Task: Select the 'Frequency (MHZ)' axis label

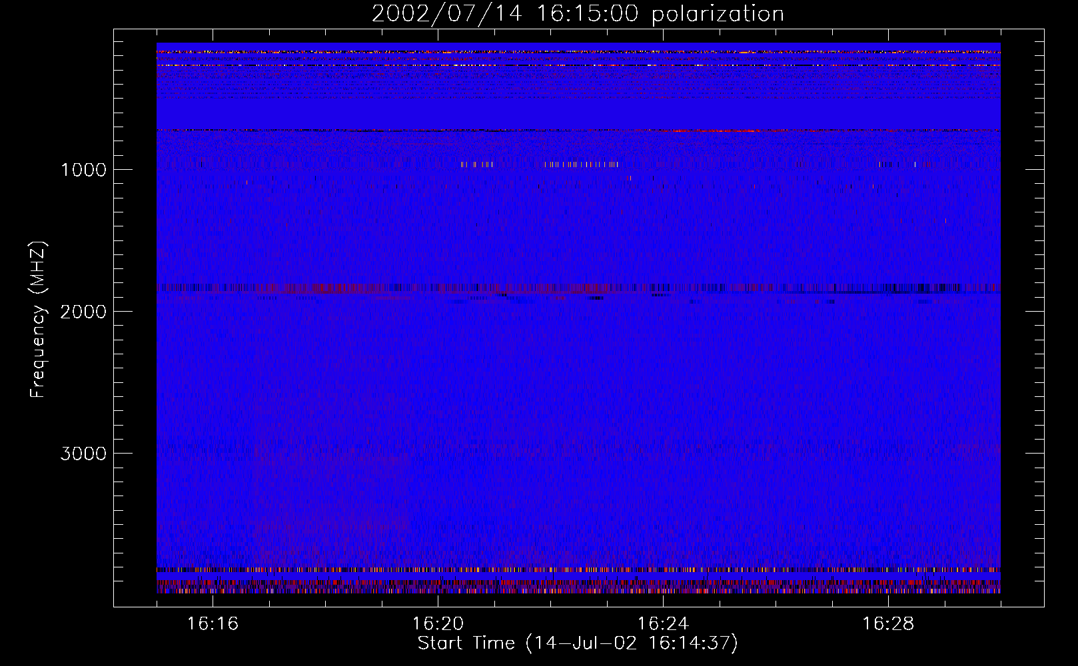Action: (x=38, y=320)
